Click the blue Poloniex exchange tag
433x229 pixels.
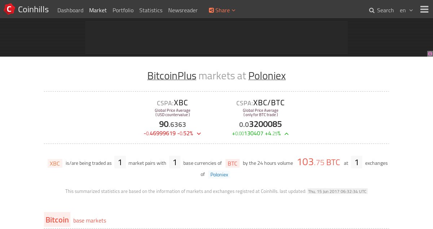[x=219, y=175]
